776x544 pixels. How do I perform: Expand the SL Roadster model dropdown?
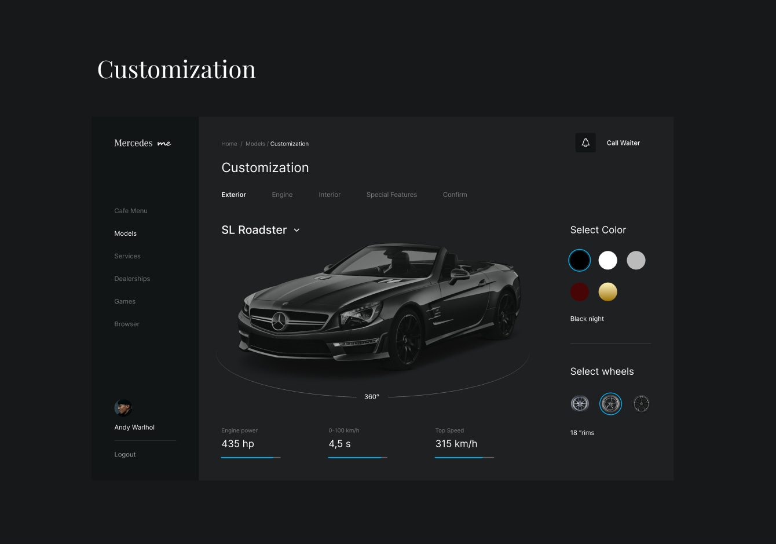(x=297, y=231)
